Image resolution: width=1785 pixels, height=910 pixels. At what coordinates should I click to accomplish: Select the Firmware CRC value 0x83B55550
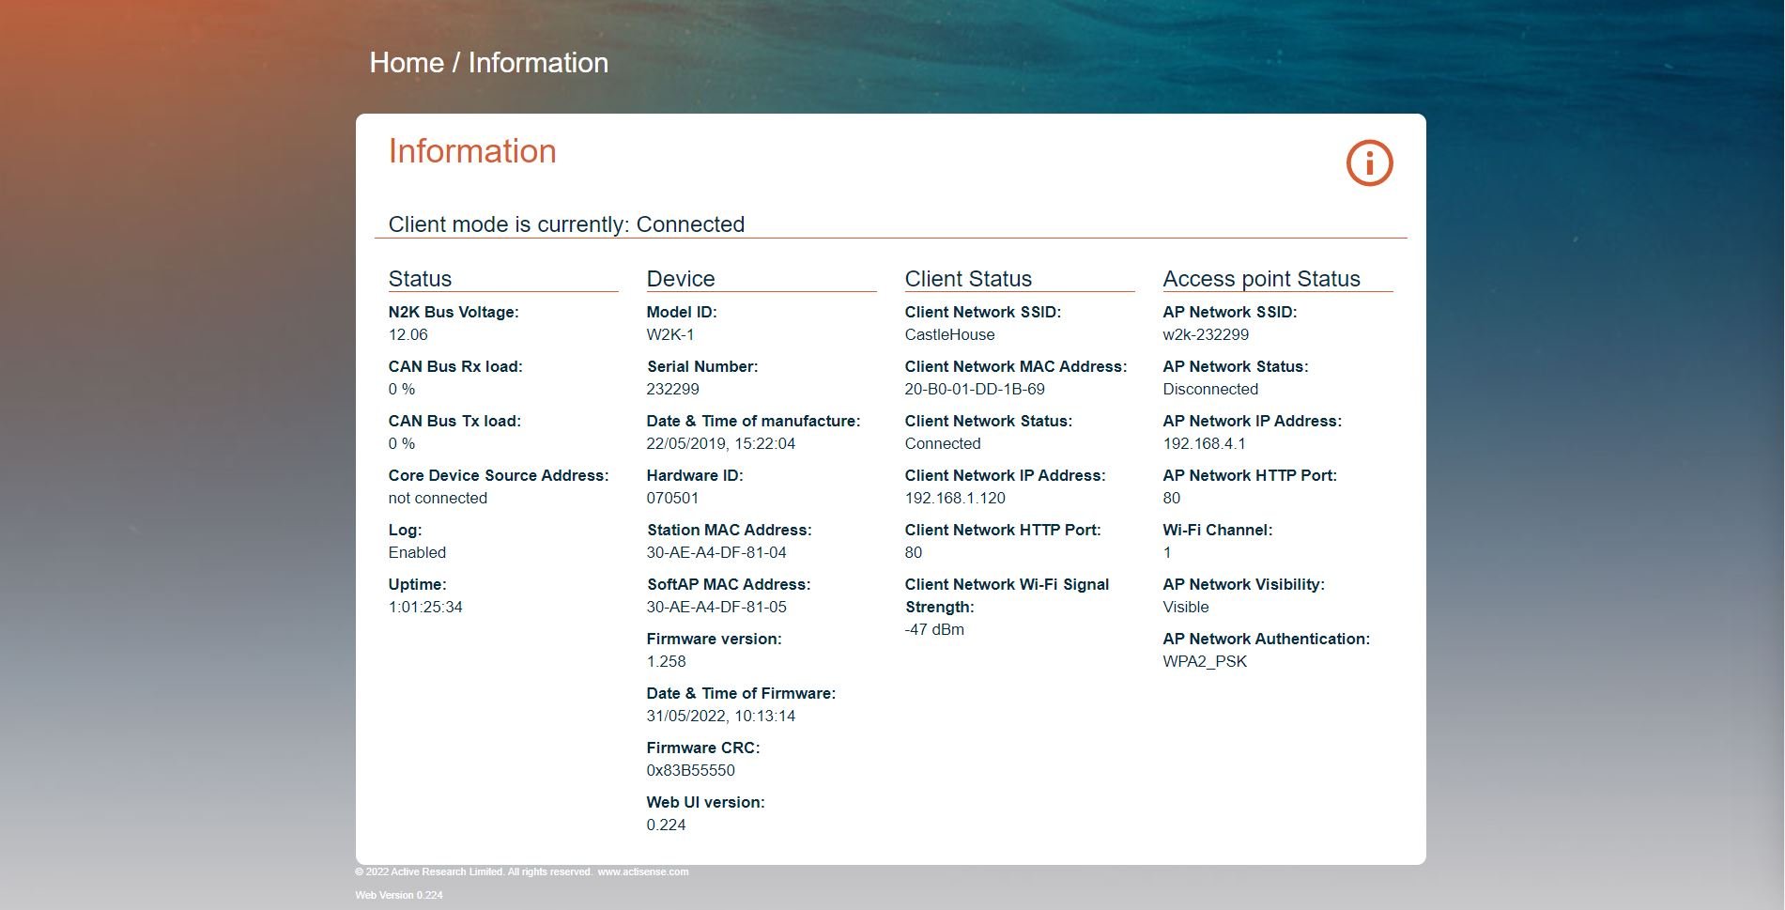pyautogui.click(x=691, y=770)
